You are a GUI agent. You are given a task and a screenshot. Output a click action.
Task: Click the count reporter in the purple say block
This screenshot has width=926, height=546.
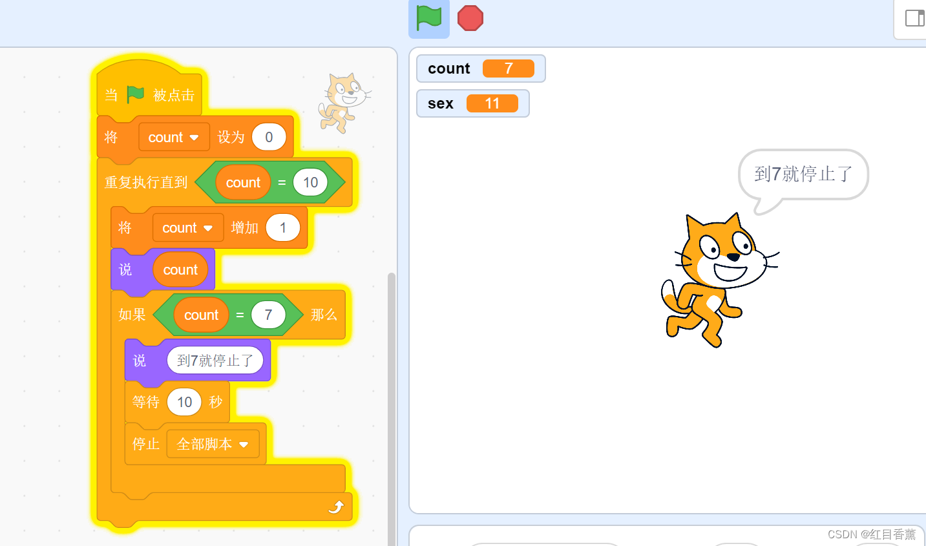point(180,269)
